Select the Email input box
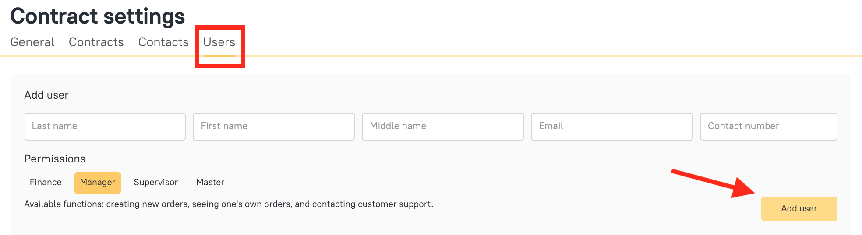The height and width of the screenshot is (235, 862). click(611, 127)
